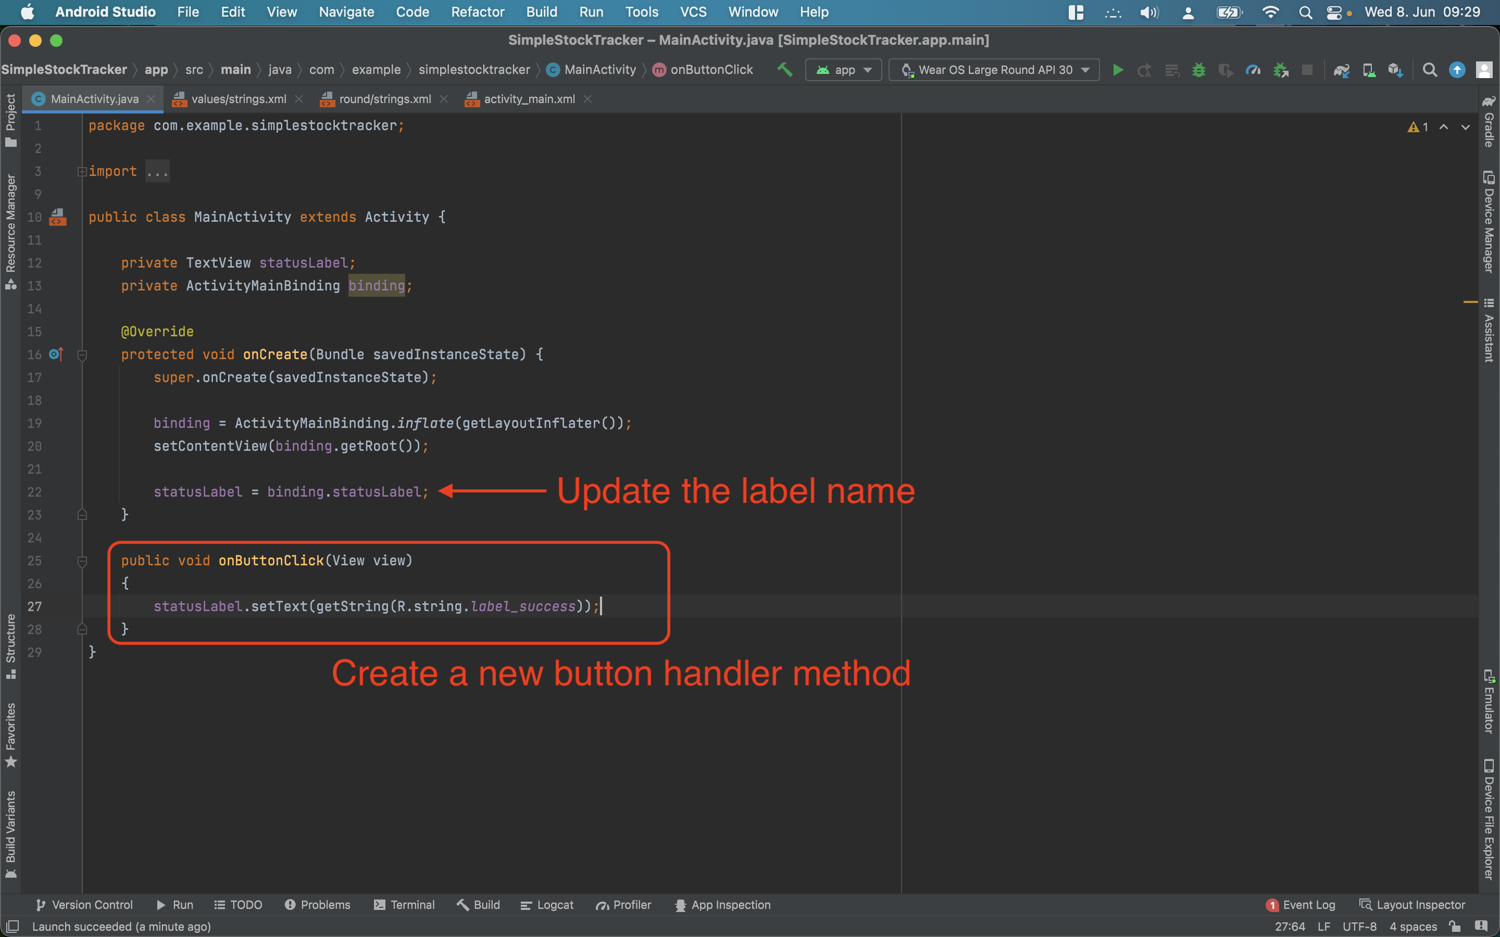This screenshot has height=937, width=1500.
Task: Toggle the tool window bars bottom-left icon
Action: pos(12,926)
